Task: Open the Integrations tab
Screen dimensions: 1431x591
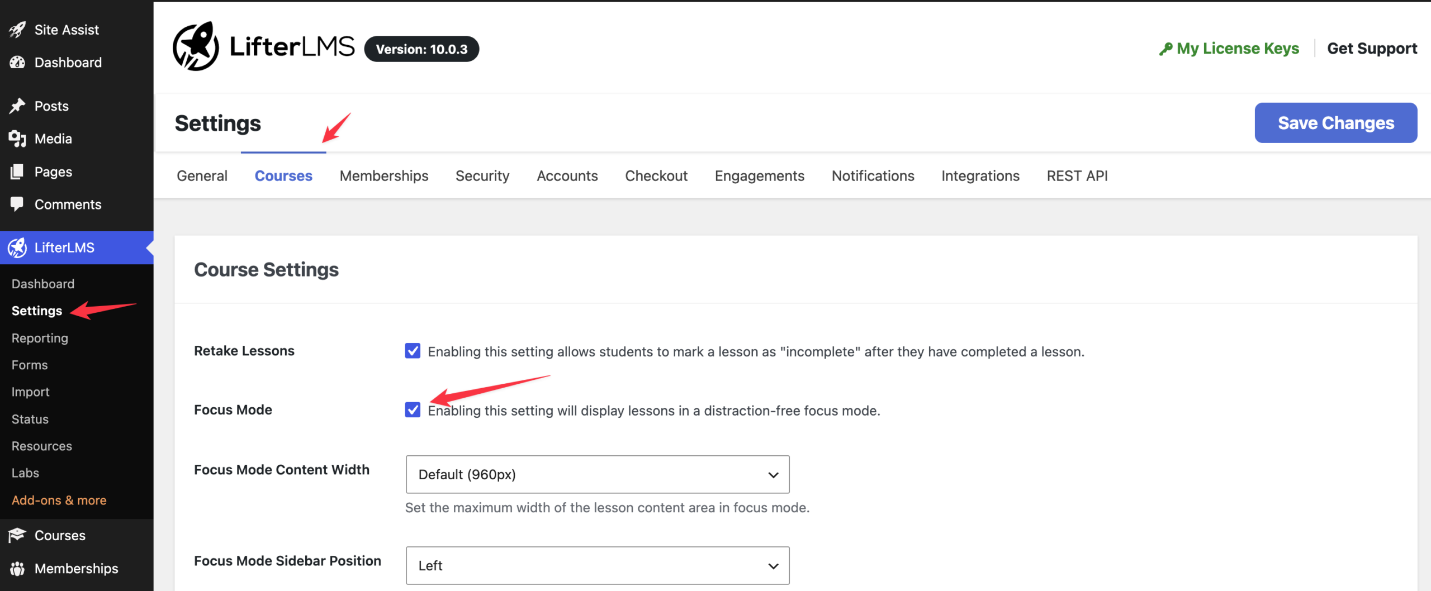Action: [980, 175]
